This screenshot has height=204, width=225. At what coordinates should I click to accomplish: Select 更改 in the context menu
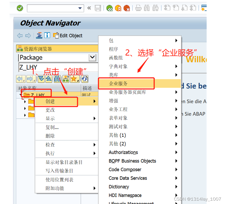point(67,110)
